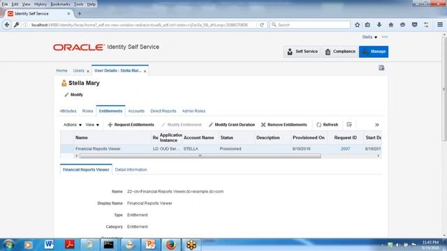This screenshot has height=251, width=447.
Task: Expand the Actions dropdown menu
Action: [x=73, y=125]
